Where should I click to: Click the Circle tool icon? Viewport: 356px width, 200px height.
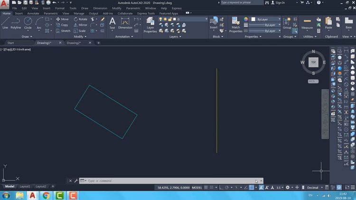(x=28, y=23)
